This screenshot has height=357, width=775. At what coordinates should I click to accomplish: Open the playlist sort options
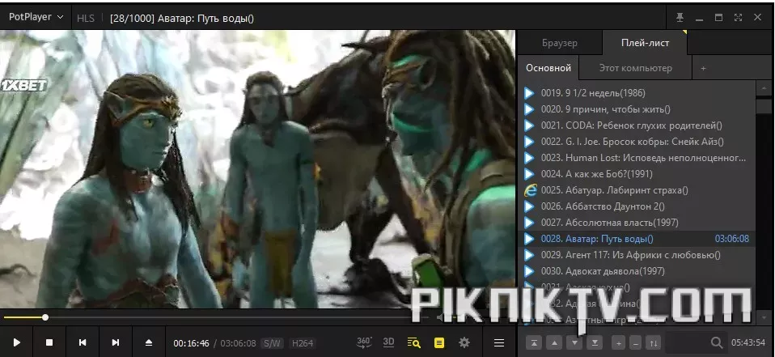[x=654, y=342]
